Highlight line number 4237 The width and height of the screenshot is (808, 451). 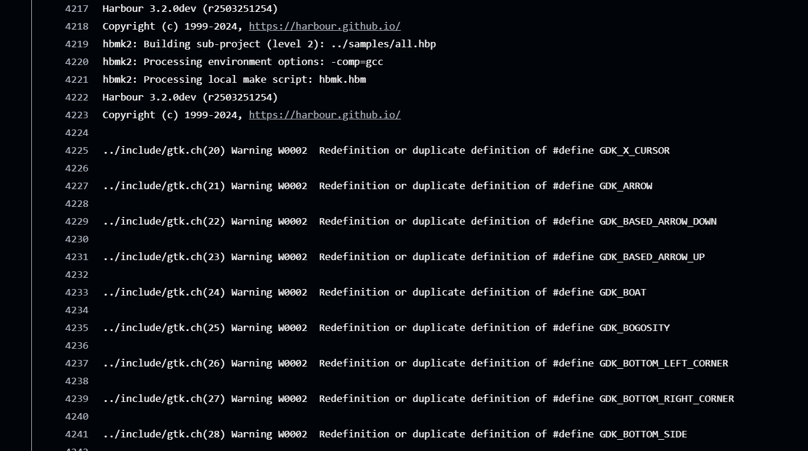point(77,364)
